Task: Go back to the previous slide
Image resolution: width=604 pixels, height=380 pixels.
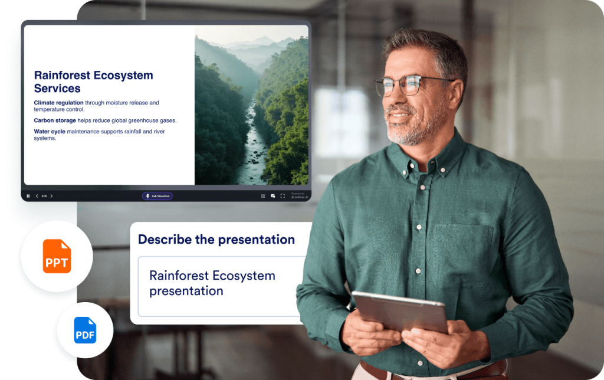Action: click(x=37, y=196)
